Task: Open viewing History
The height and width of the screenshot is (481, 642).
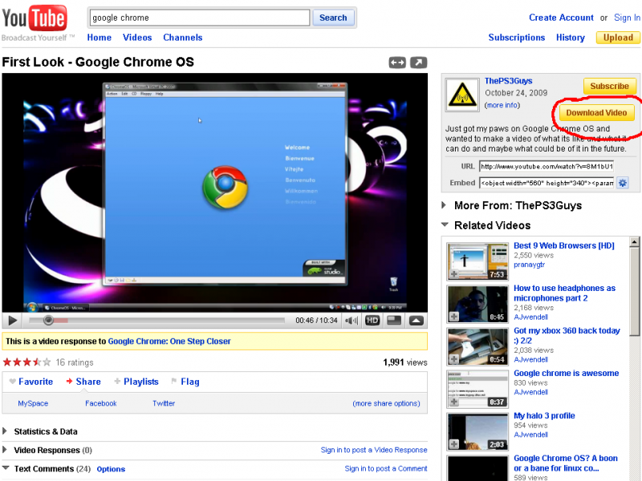Action: click(570, 38)
